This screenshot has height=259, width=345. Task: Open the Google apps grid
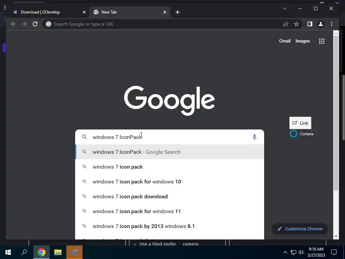coord(322,41)
